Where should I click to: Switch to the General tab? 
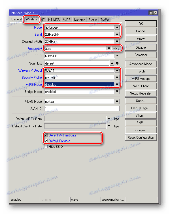point(16,19)
